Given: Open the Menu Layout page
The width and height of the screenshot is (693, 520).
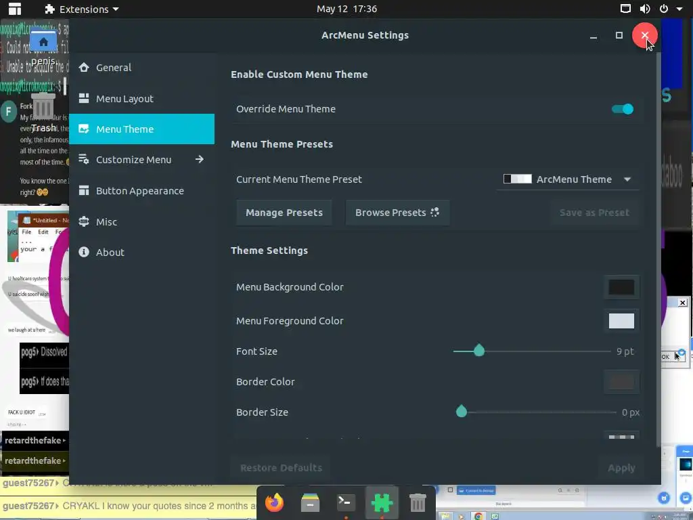Looking at the screenshot, I should [x=141, y=99].
